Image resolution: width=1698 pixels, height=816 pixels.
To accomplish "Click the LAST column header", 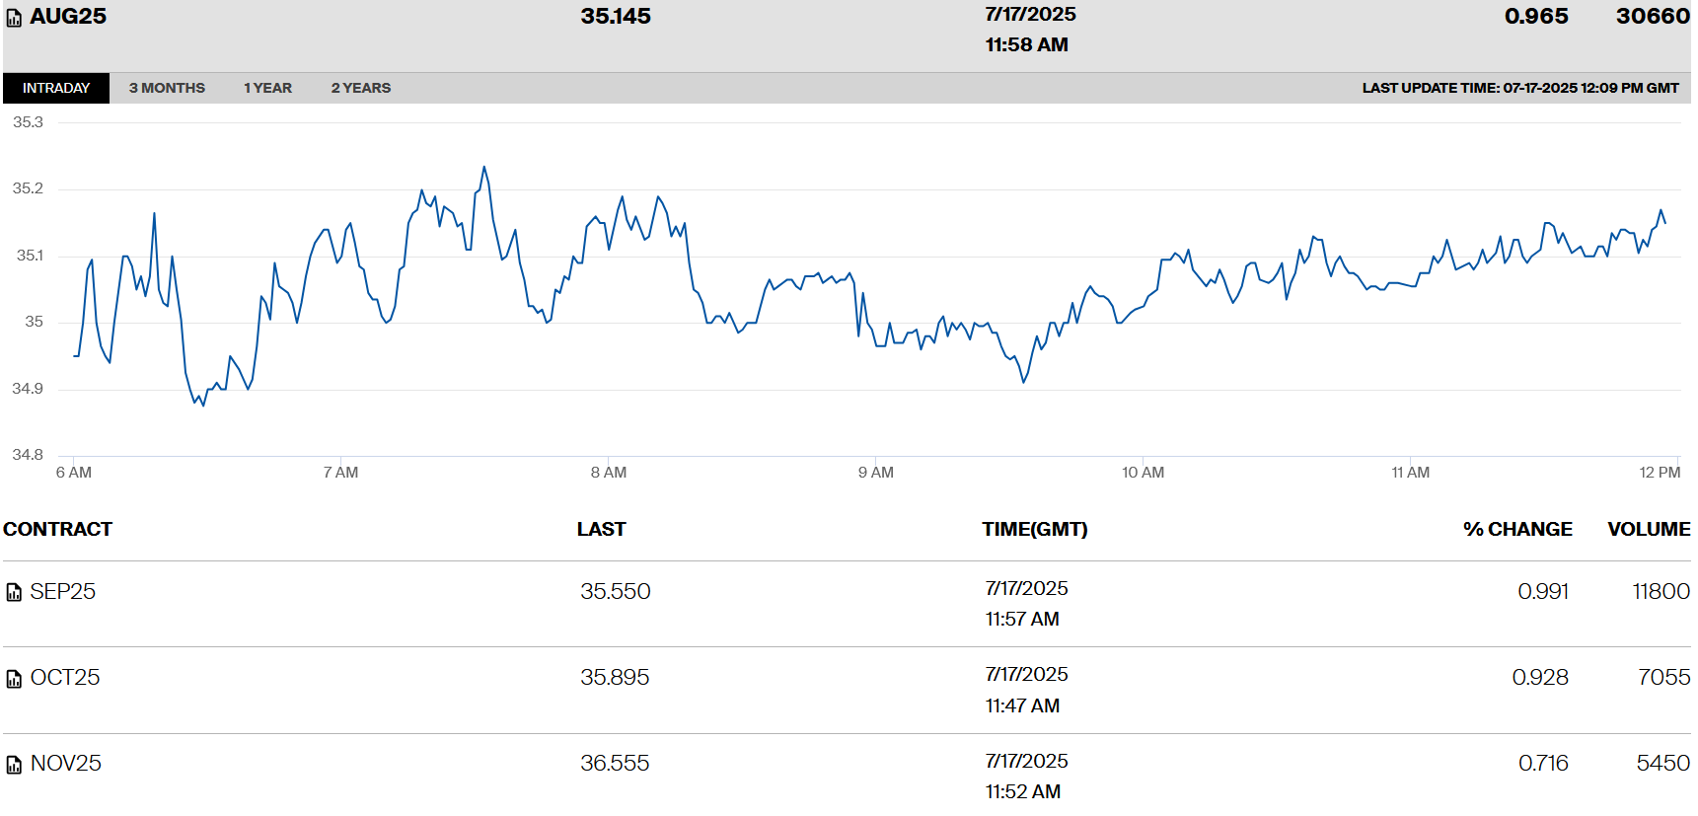I will click(601, 529).
